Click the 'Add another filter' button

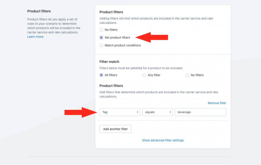pyautogui.click(x=115, y=129)
